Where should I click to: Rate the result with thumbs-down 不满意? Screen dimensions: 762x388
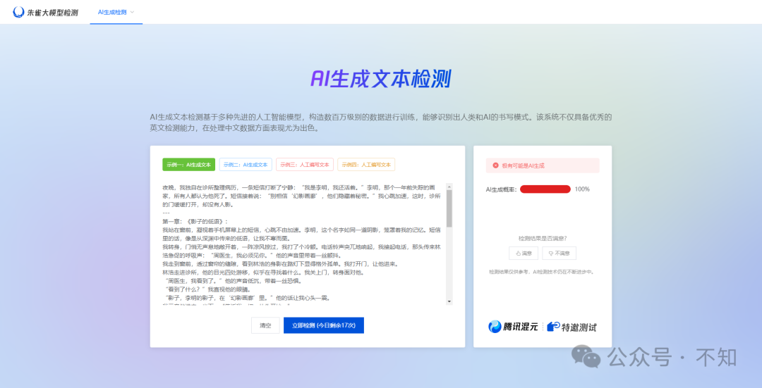click(559, 253)
